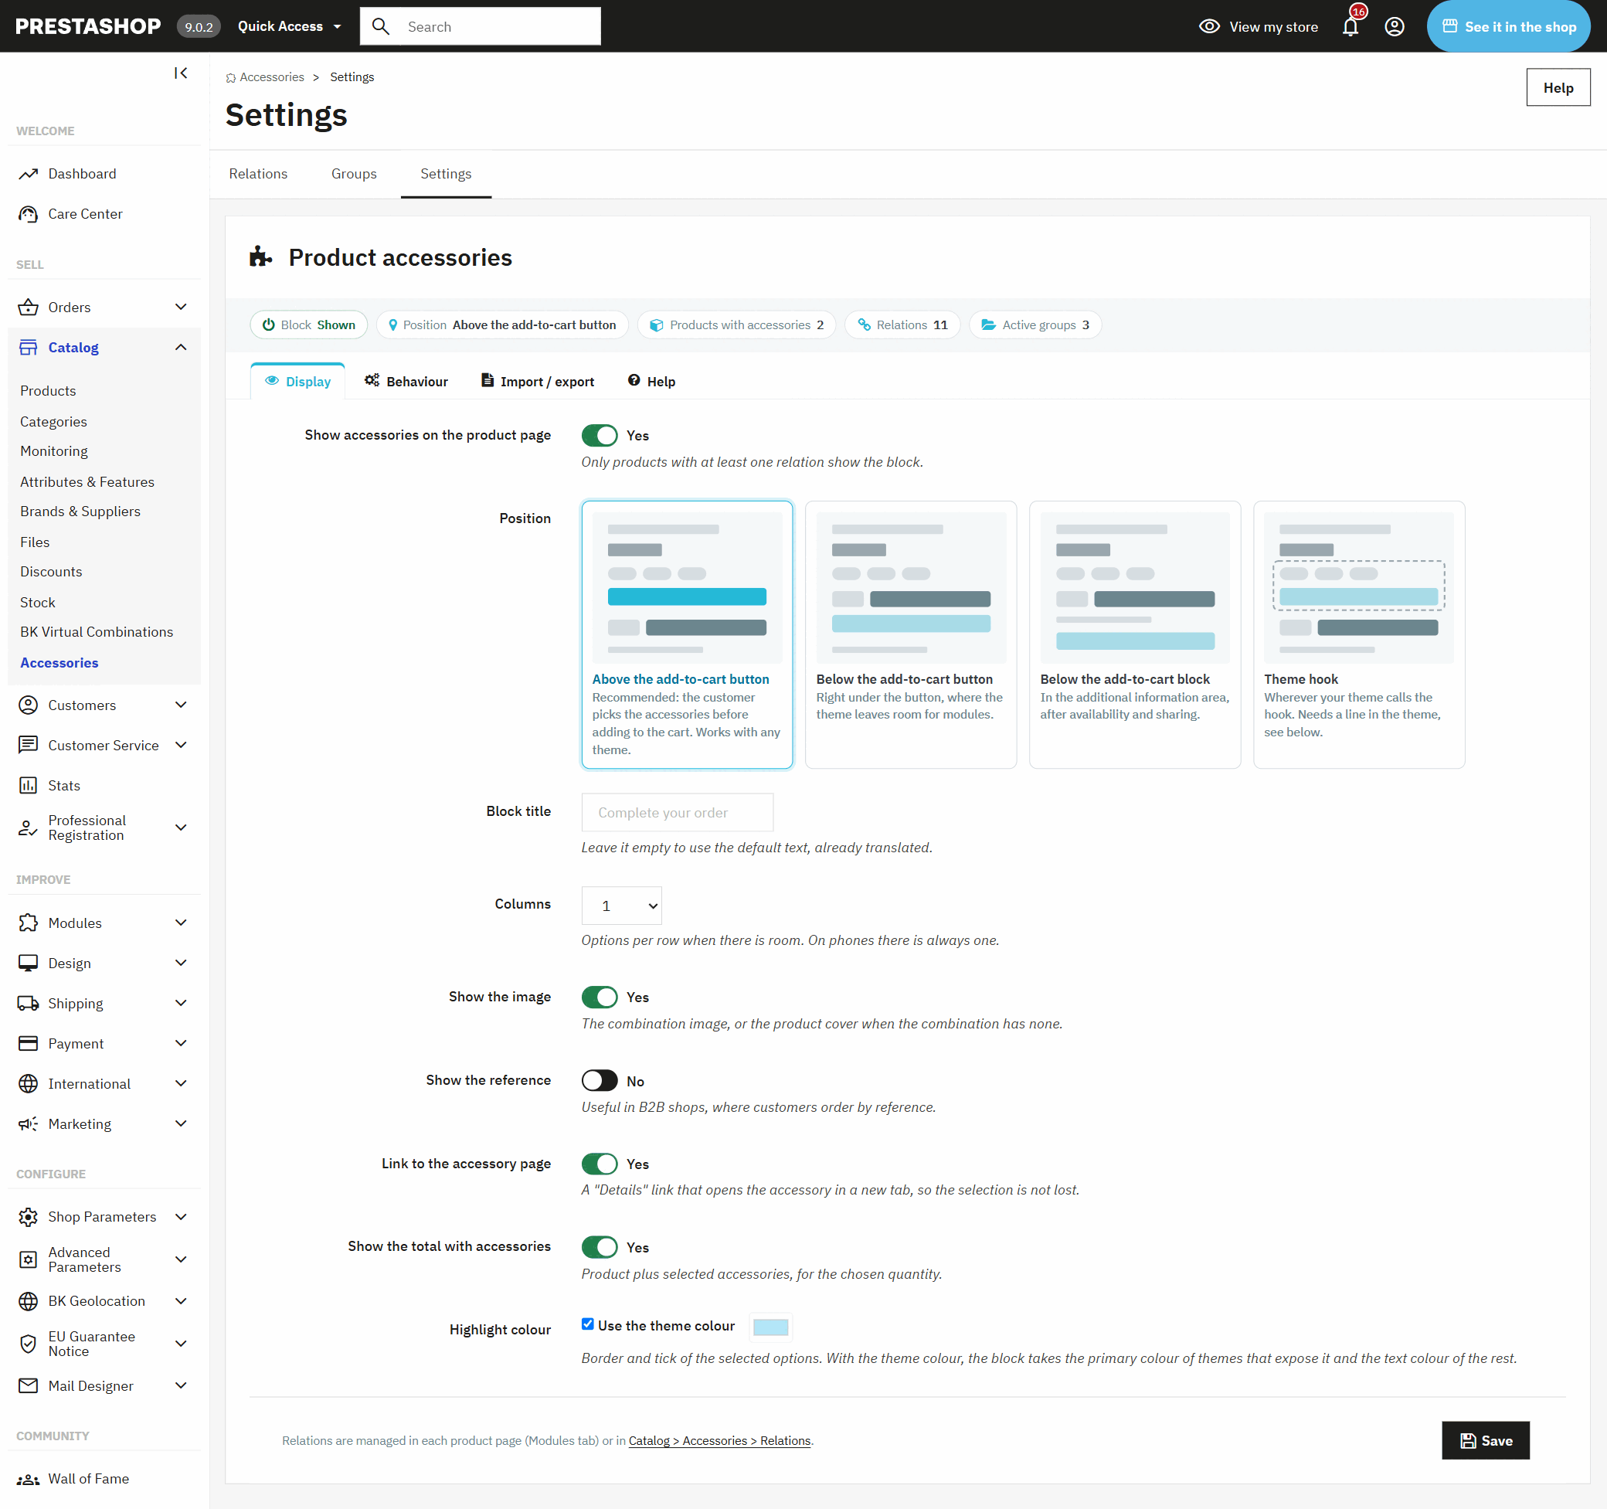Open the notifications bell
Screen dimensions: 1607x1509
pyautogui.click(x=1350, y=27)
